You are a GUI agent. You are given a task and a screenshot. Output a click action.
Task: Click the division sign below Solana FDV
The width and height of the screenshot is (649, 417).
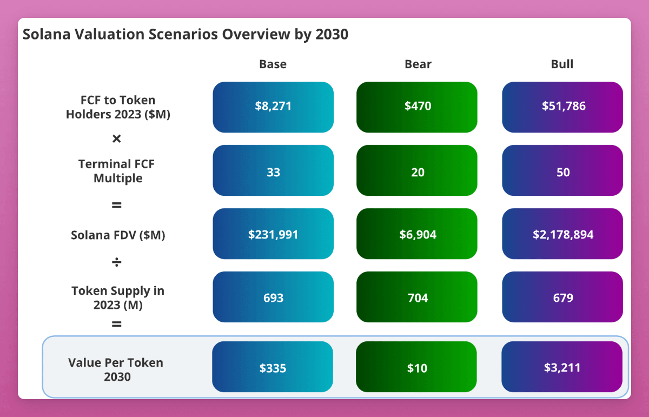click(x=116, y=262)
